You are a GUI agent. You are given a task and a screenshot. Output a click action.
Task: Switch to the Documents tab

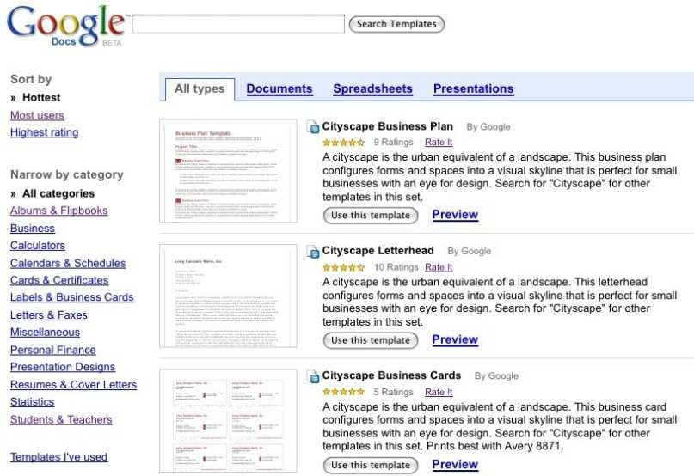pyautogui.click(x=279, y=88)
